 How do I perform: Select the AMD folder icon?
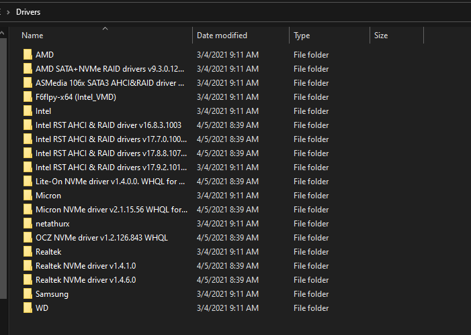coord(28,54)
